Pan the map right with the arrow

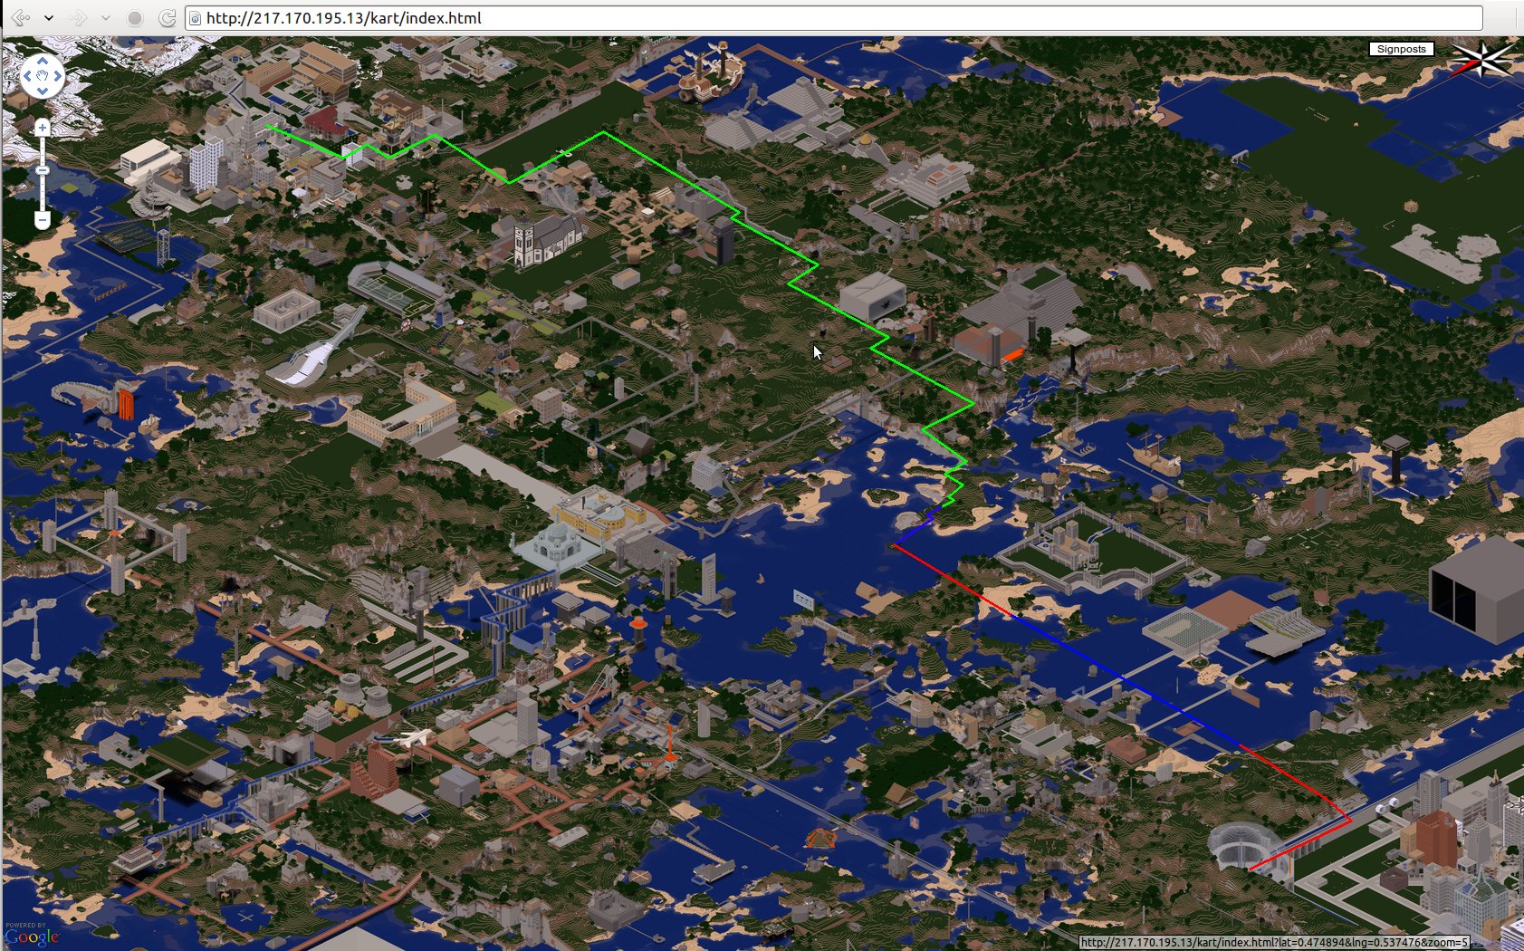tap(57, 77)
